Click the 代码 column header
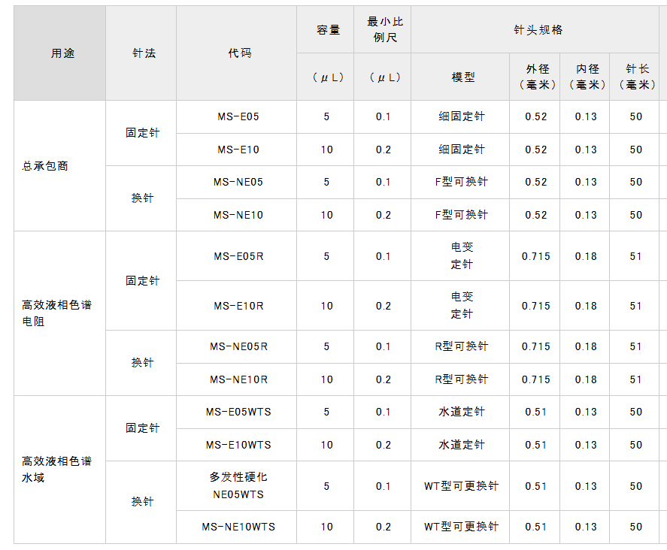This screenshot has height=550, width=667. 239,53
